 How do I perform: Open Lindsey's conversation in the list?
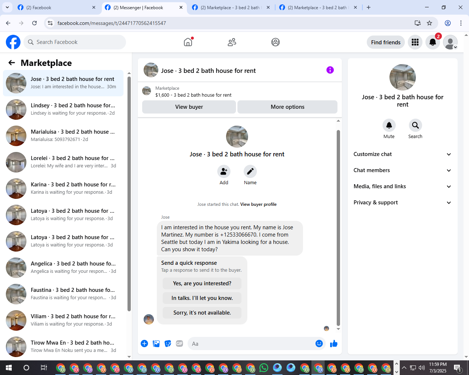point(63,109)
